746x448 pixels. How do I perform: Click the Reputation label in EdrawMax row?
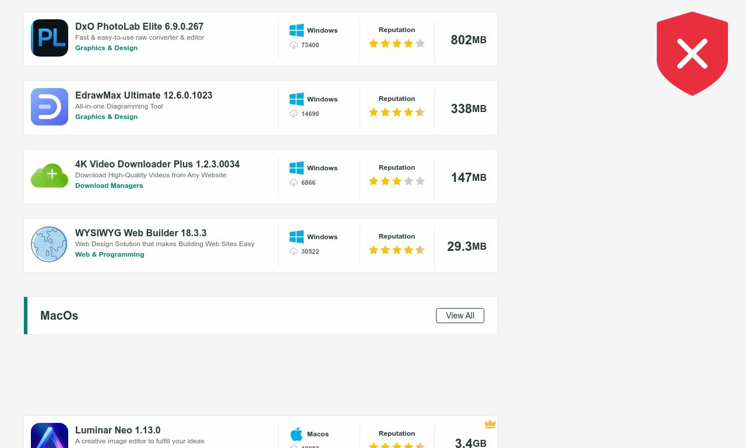point(397,99)
